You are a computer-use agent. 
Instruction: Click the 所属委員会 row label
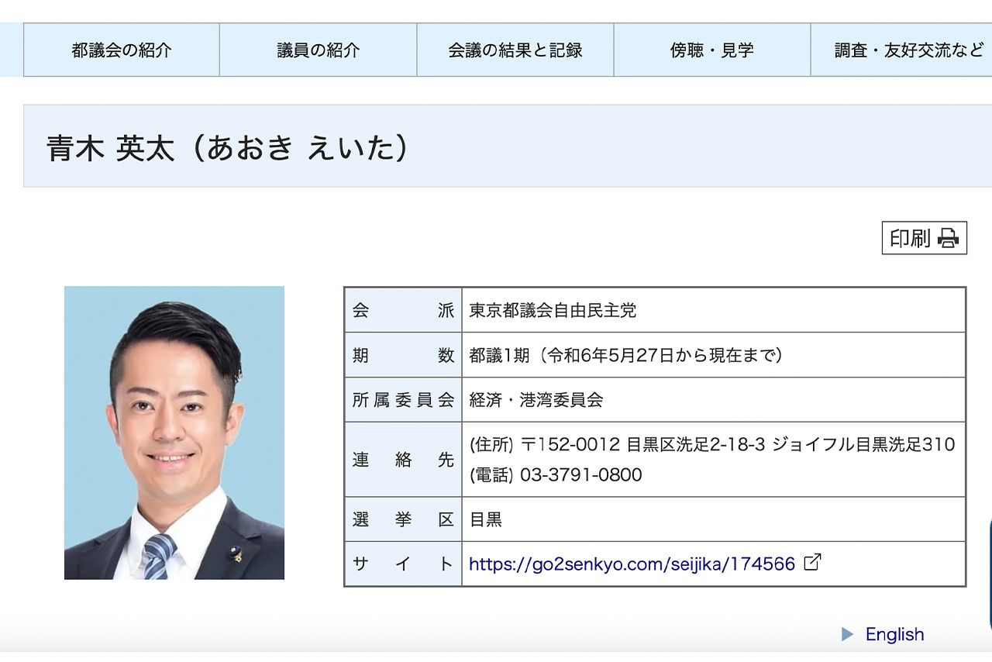(x=403, y=400)
